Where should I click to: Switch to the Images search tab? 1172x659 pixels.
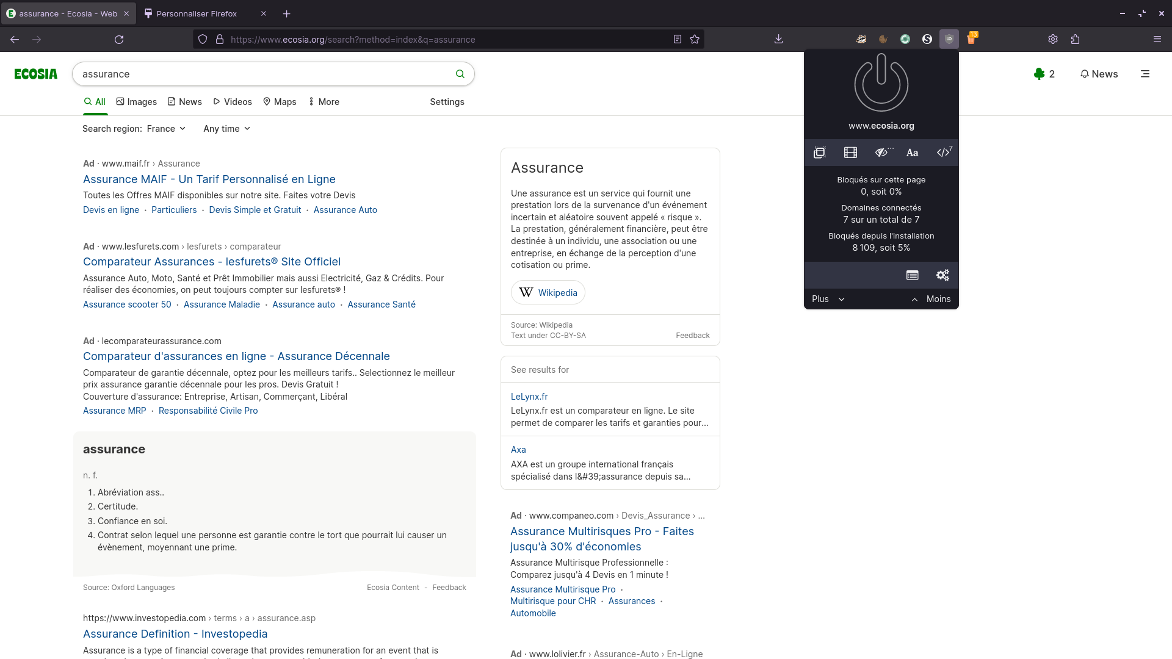(x=136, y=101)
